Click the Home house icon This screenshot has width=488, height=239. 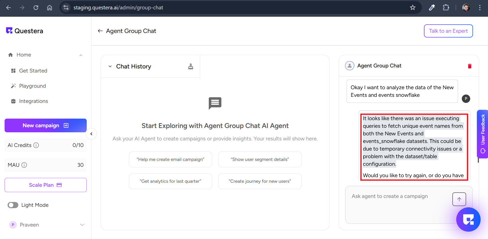(10, 55)
